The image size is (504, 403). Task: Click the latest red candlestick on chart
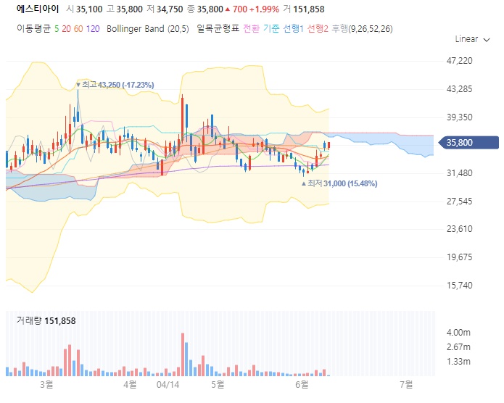(329, 146)
